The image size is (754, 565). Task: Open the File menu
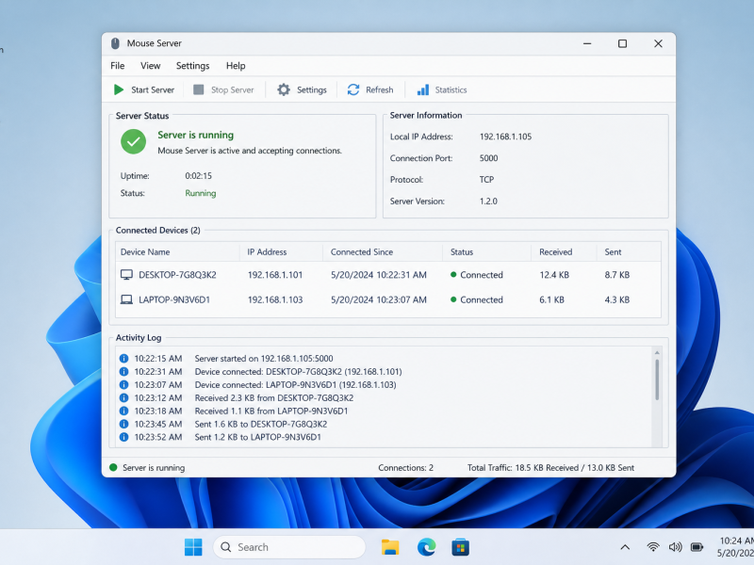tap(117, 66)
